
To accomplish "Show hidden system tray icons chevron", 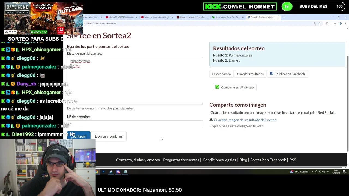I will point(313,171).
